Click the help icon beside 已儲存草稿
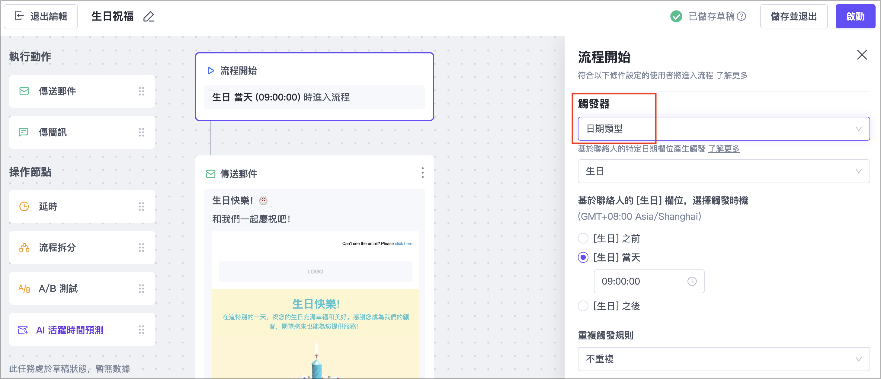The height and width of the screenshot is (379, 881). pyautogui.click(x=741, y=16)
